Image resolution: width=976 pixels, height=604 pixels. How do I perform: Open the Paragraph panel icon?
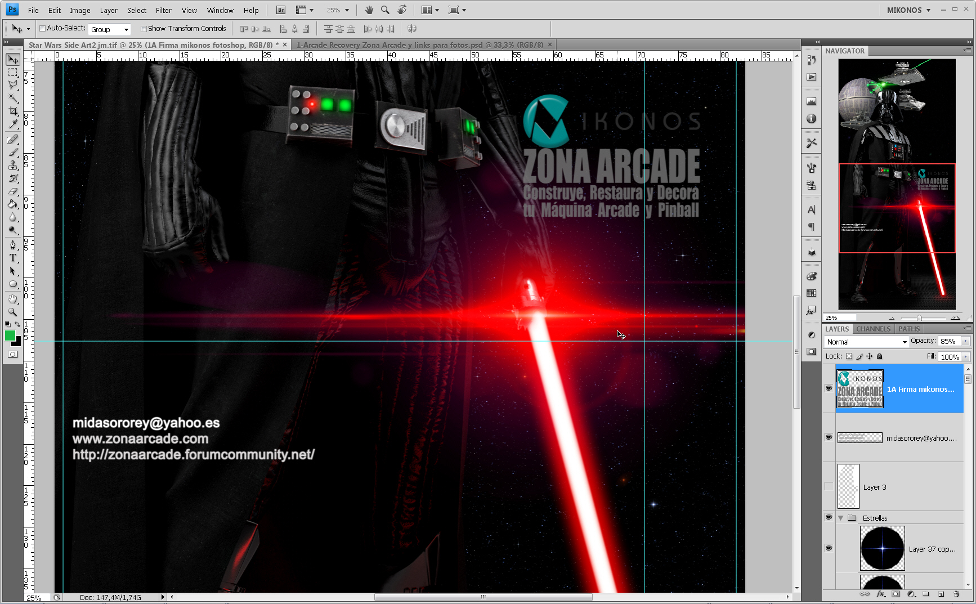click(811, 227)
